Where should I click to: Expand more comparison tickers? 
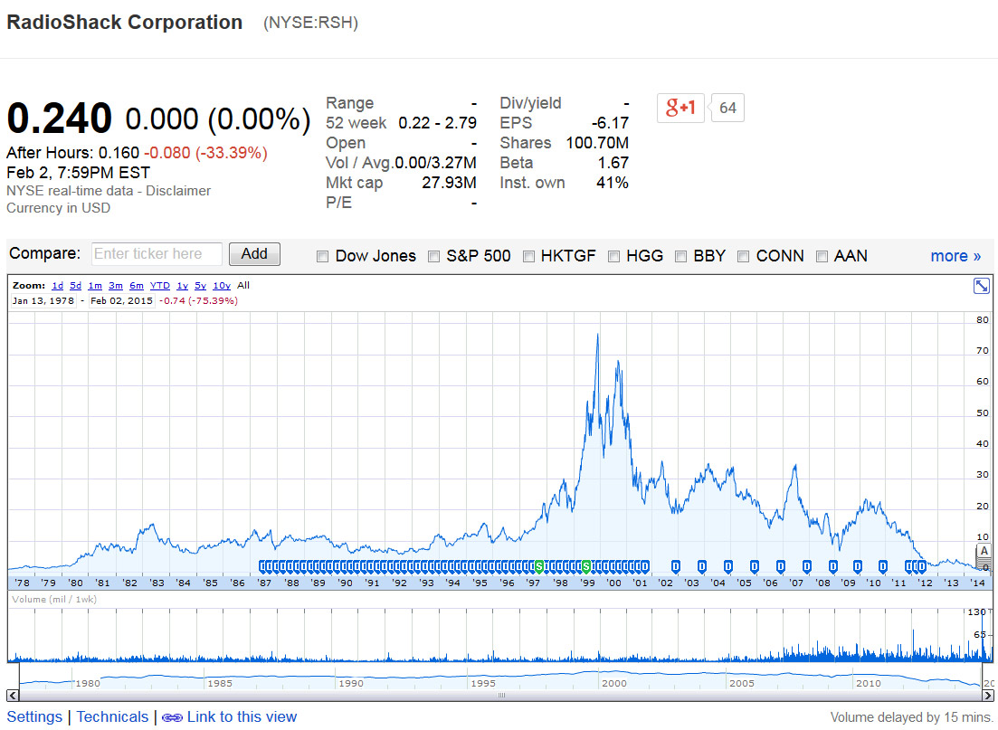click(x=955, y=256)
